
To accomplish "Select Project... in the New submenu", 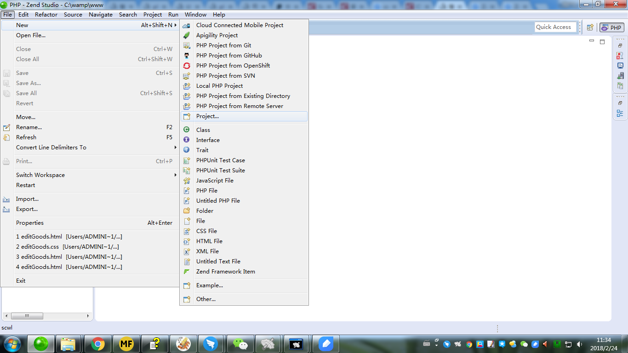I will pyautogui.click(x=244, y=116).
